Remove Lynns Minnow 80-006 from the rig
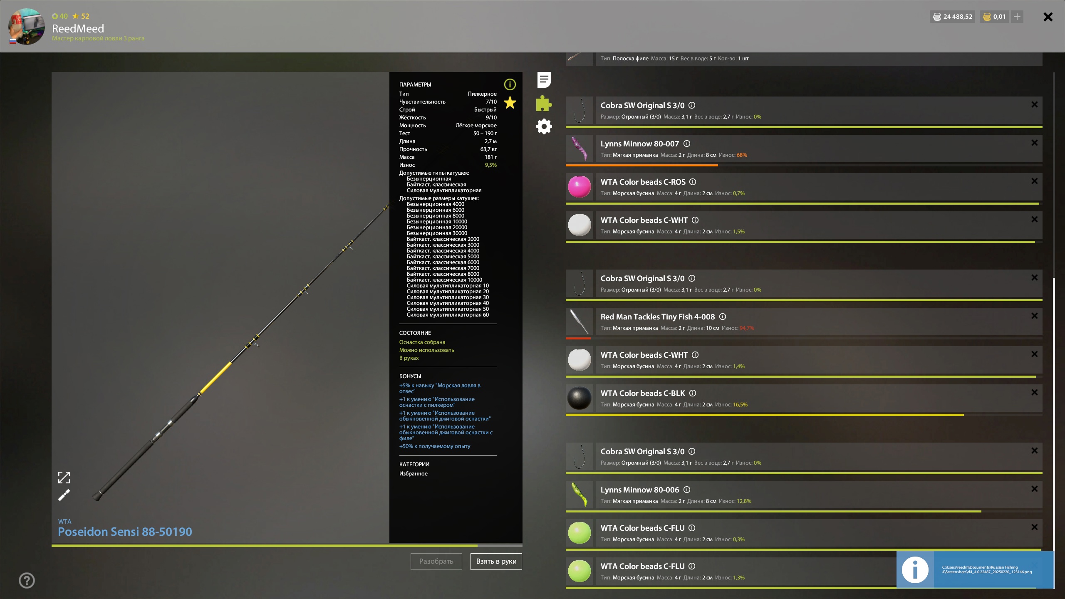Image resolution: width=1065 pixels, height=599 pixels. (1035, 489)
